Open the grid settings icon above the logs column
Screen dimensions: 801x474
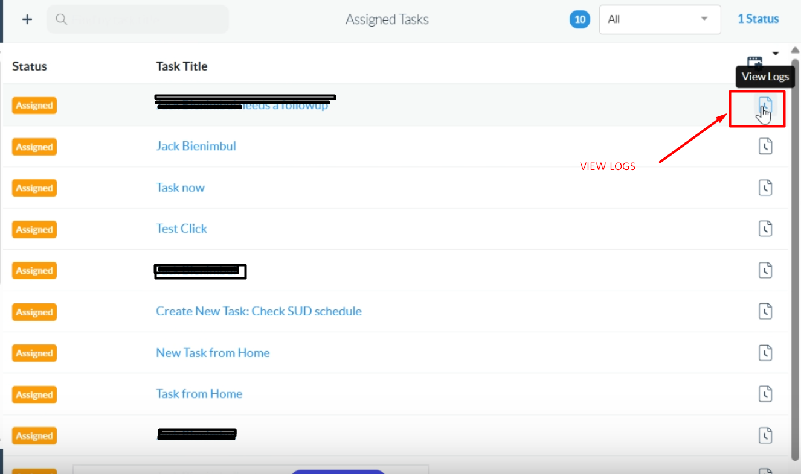tap(756, 60)
